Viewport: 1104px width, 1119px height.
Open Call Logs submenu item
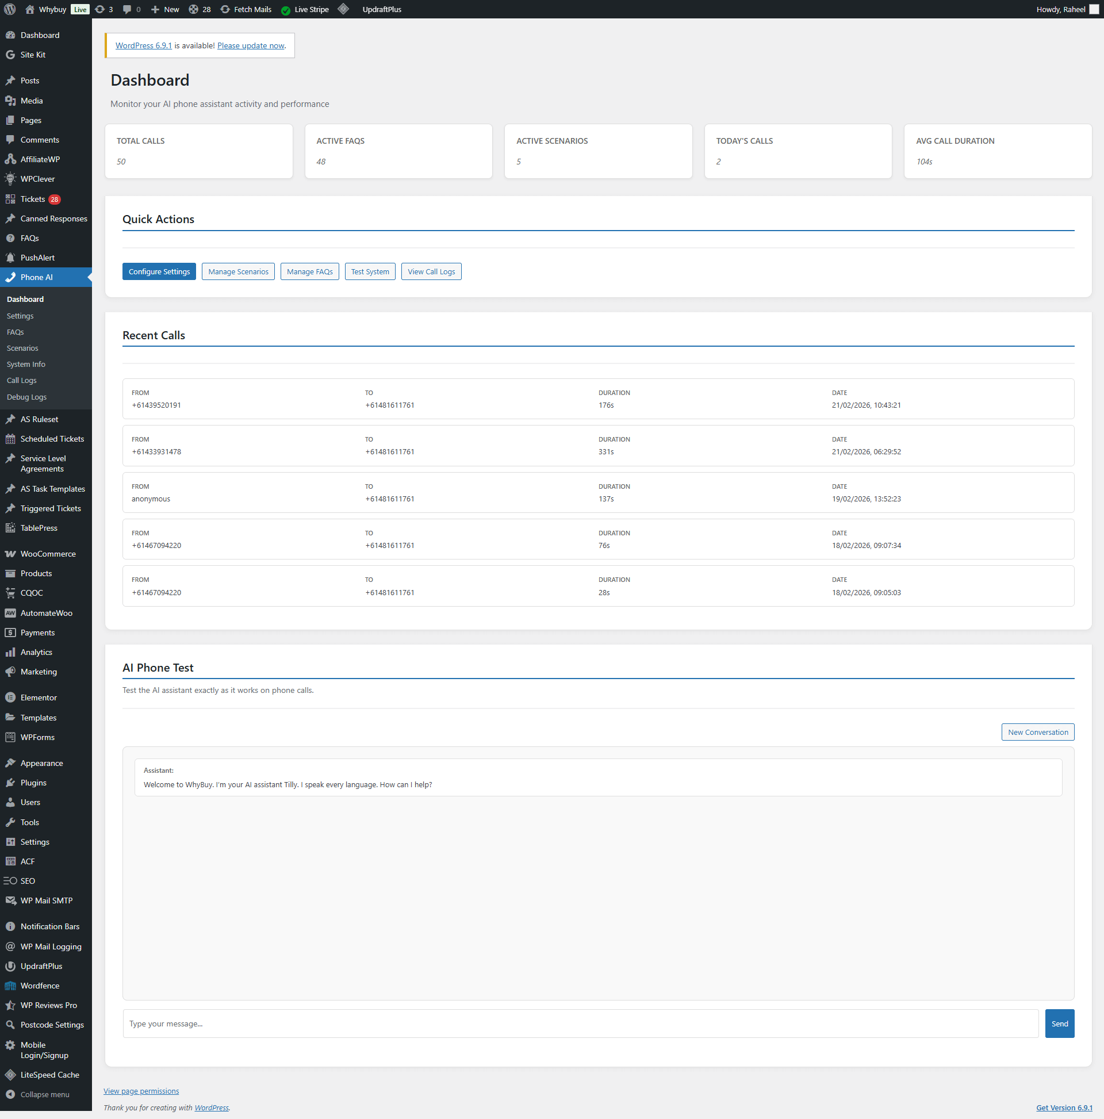tap(21, 381)
